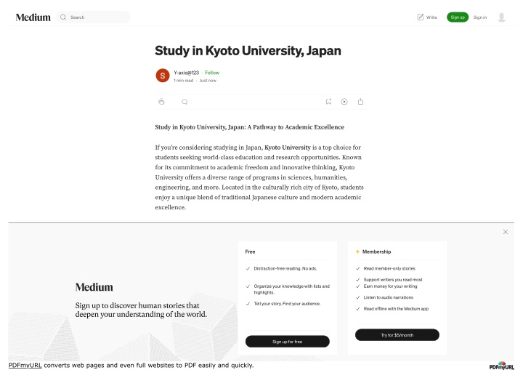Click the Medium logo in banner

click(x=94, y=287)
